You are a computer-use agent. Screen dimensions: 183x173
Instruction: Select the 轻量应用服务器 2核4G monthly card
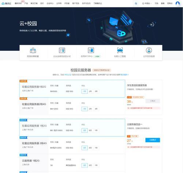(x=72, y=145)
